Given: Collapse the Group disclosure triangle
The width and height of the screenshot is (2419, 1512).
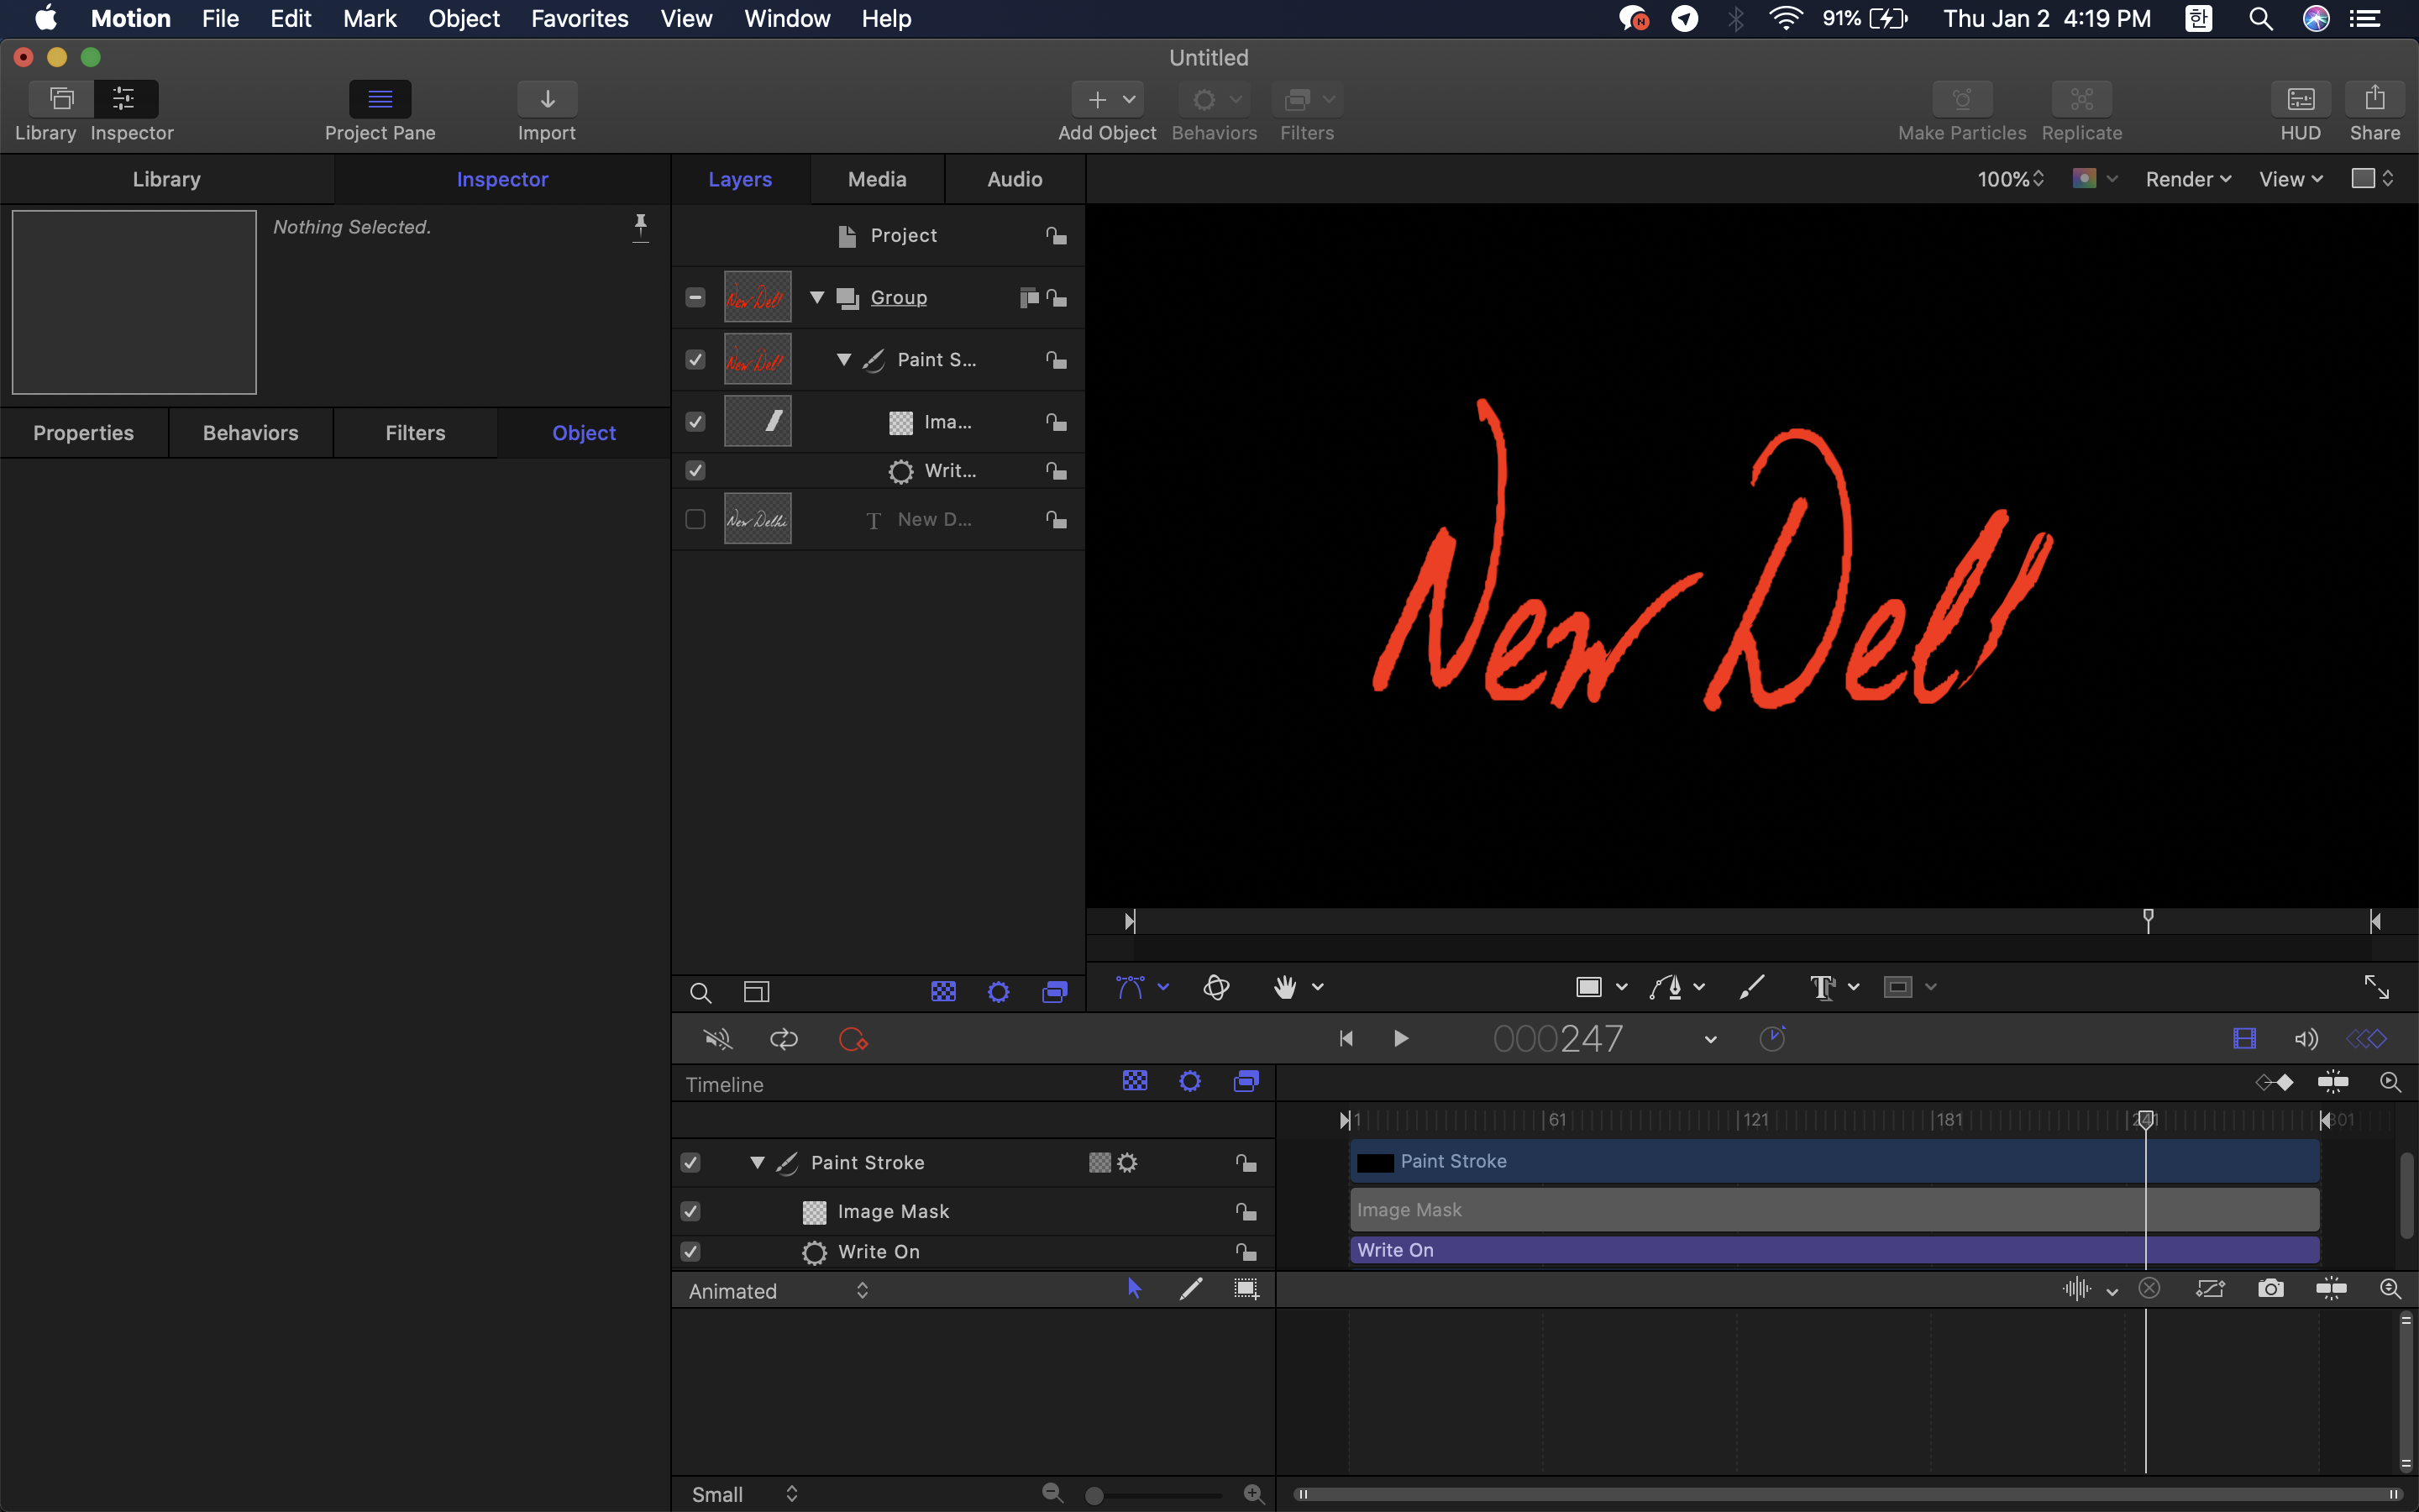Looking at the screenshot, I should [x=816, y=298].
